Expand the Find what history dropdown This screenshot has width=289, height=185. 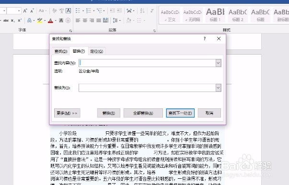218,63
